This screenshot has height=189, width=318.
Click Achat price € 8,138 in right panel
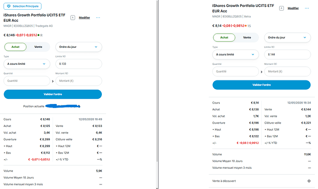[x=254, y=109]
